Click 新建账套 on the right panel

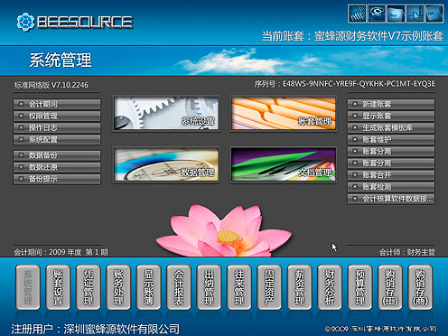click(391, 104)
